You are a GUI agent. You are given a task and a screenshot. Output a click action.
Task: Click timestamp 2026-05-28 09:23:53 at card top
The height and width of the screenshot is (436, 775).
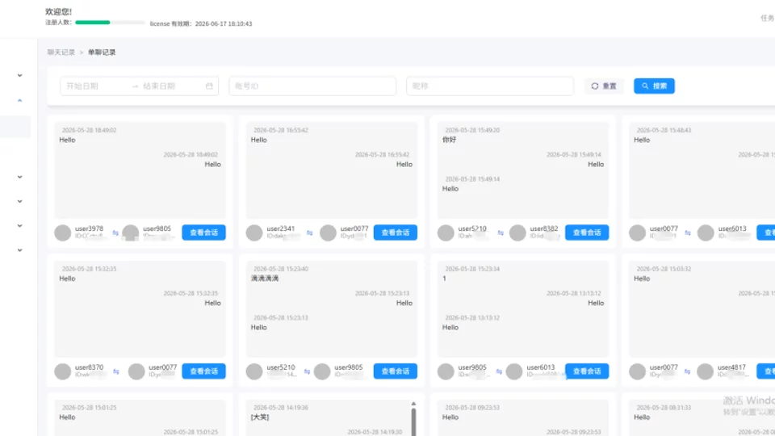coord(472,408)
